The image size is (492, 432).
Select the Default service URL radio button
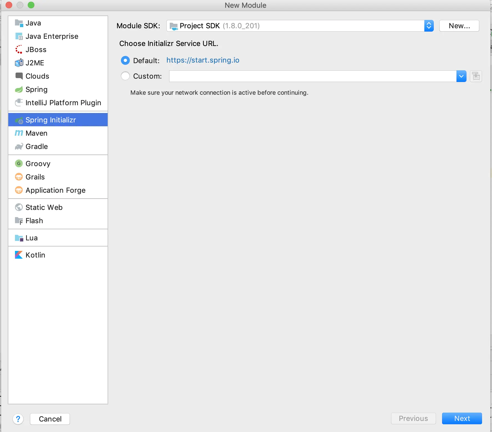(125, 60)
